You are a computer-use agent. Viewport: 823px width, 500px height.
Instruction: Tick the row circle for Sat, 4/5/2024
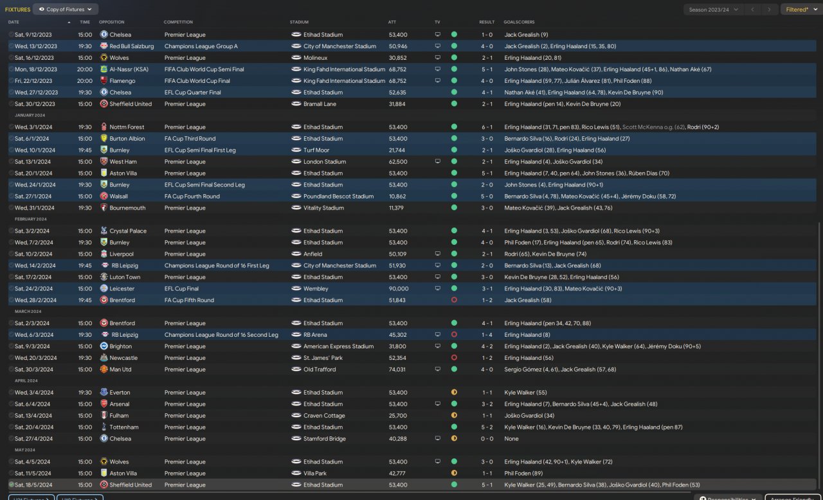point(12,462)
